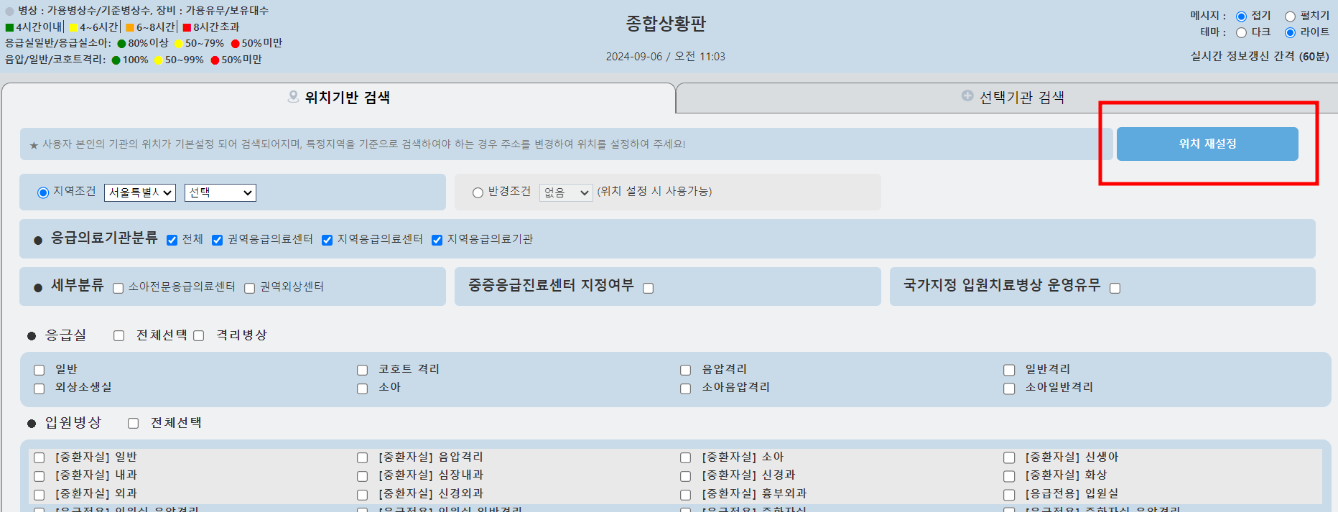Check [중환자실] 내과 checkbox
This screenshot has height=512, width=1338.
(x=40, y=476)
